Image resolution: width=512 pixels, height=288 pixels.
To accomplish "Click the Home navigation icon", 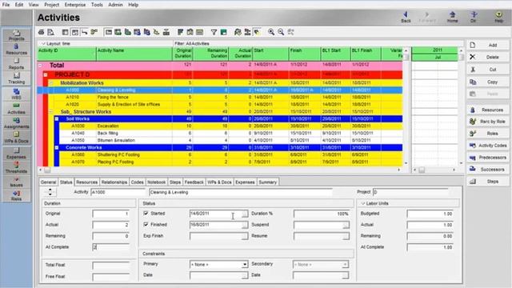I will click(452, 17).
